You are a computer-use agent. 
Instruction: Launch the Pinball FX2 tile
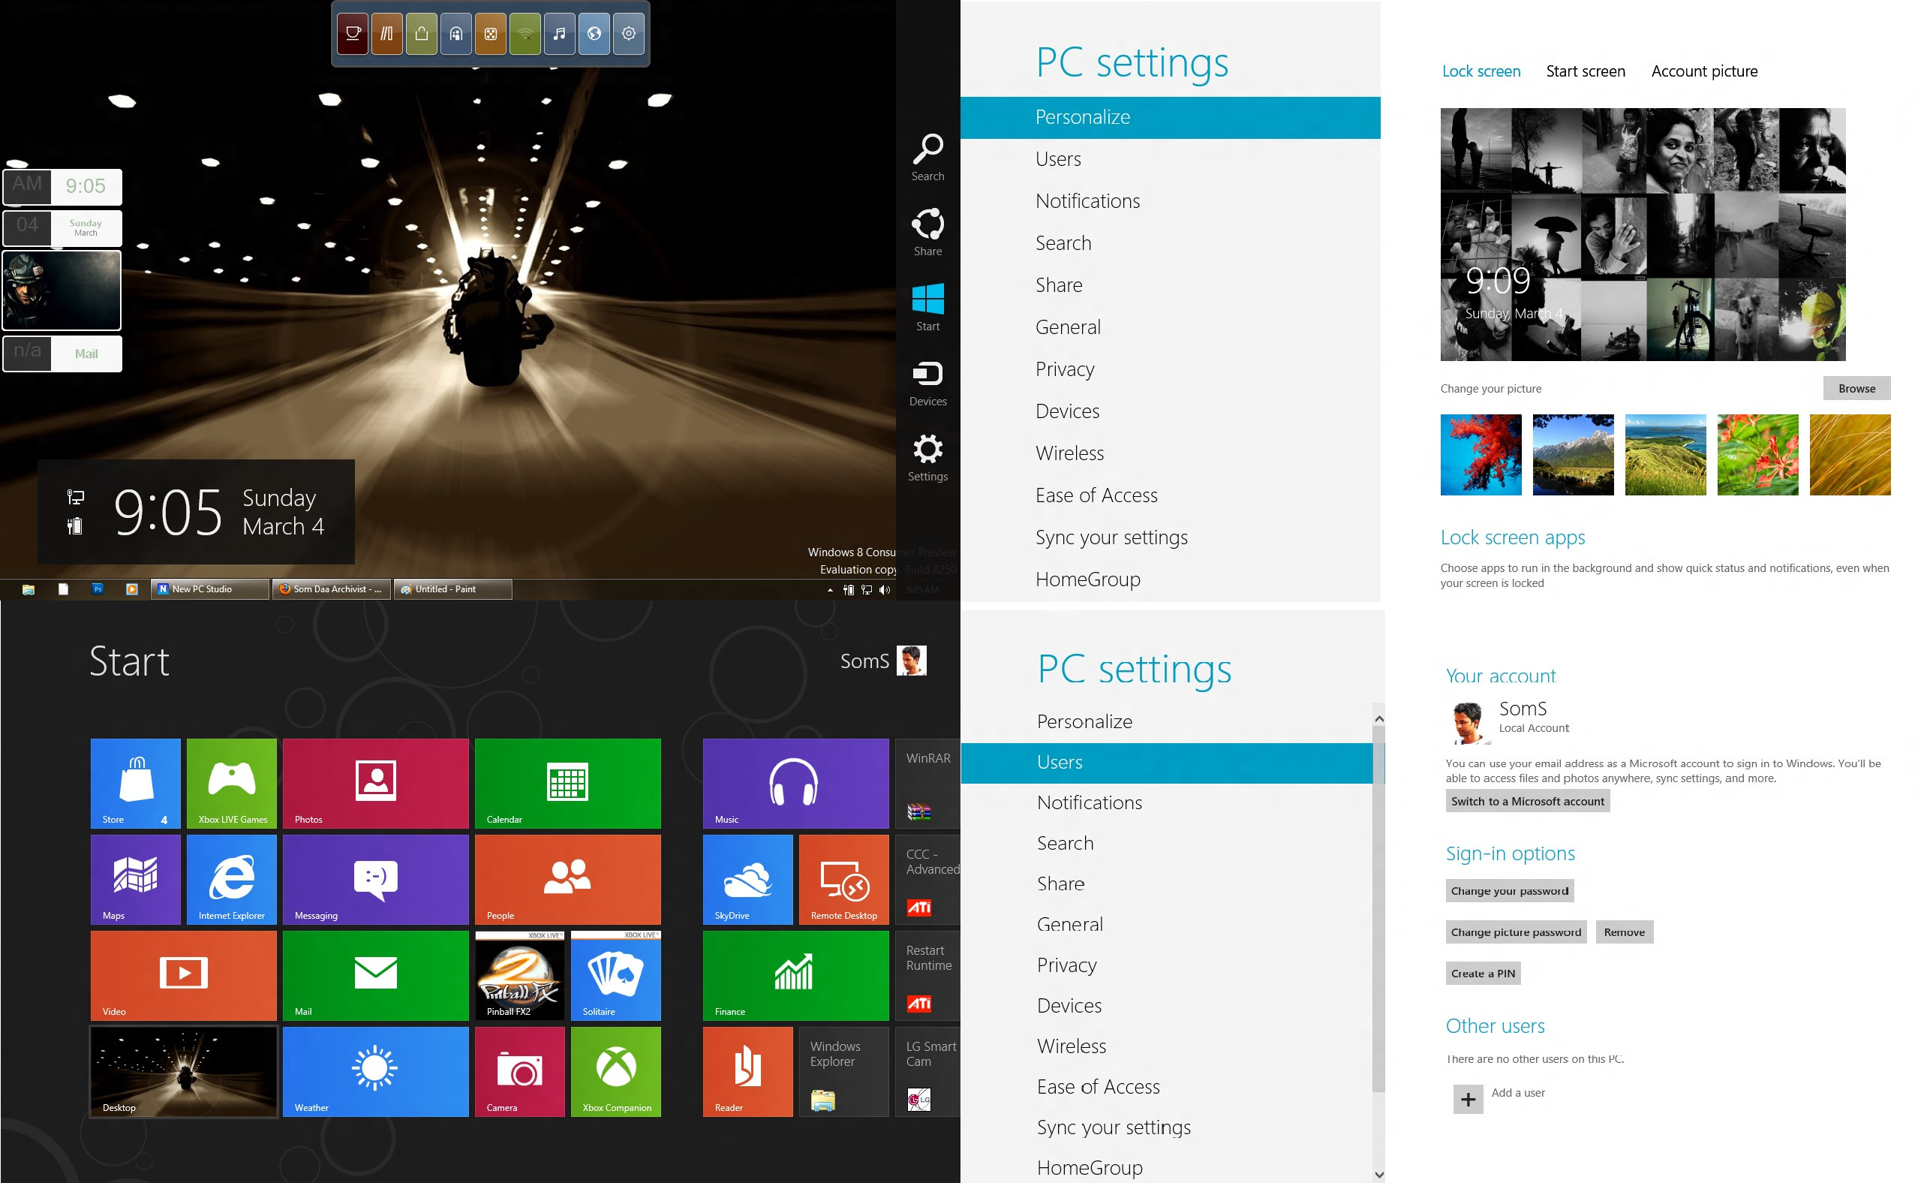tap(519, 976)
